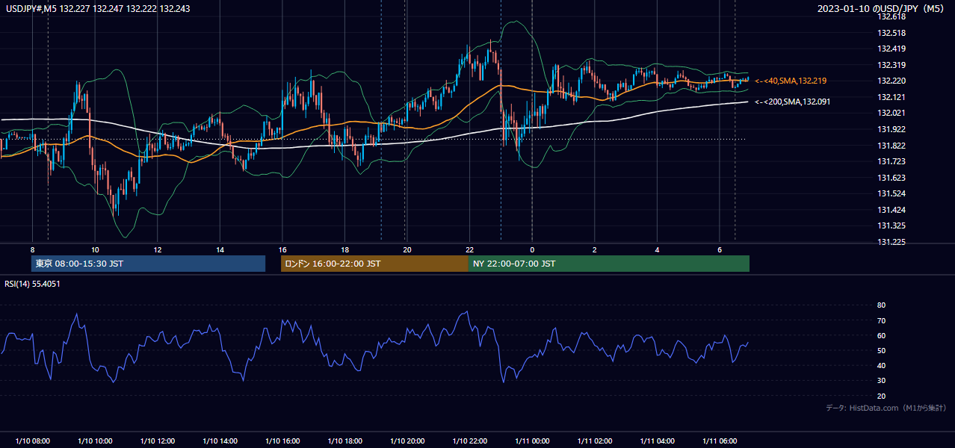Click price axis value 132.419
This screenshot has height=448, width=955.
coord(891,49)
